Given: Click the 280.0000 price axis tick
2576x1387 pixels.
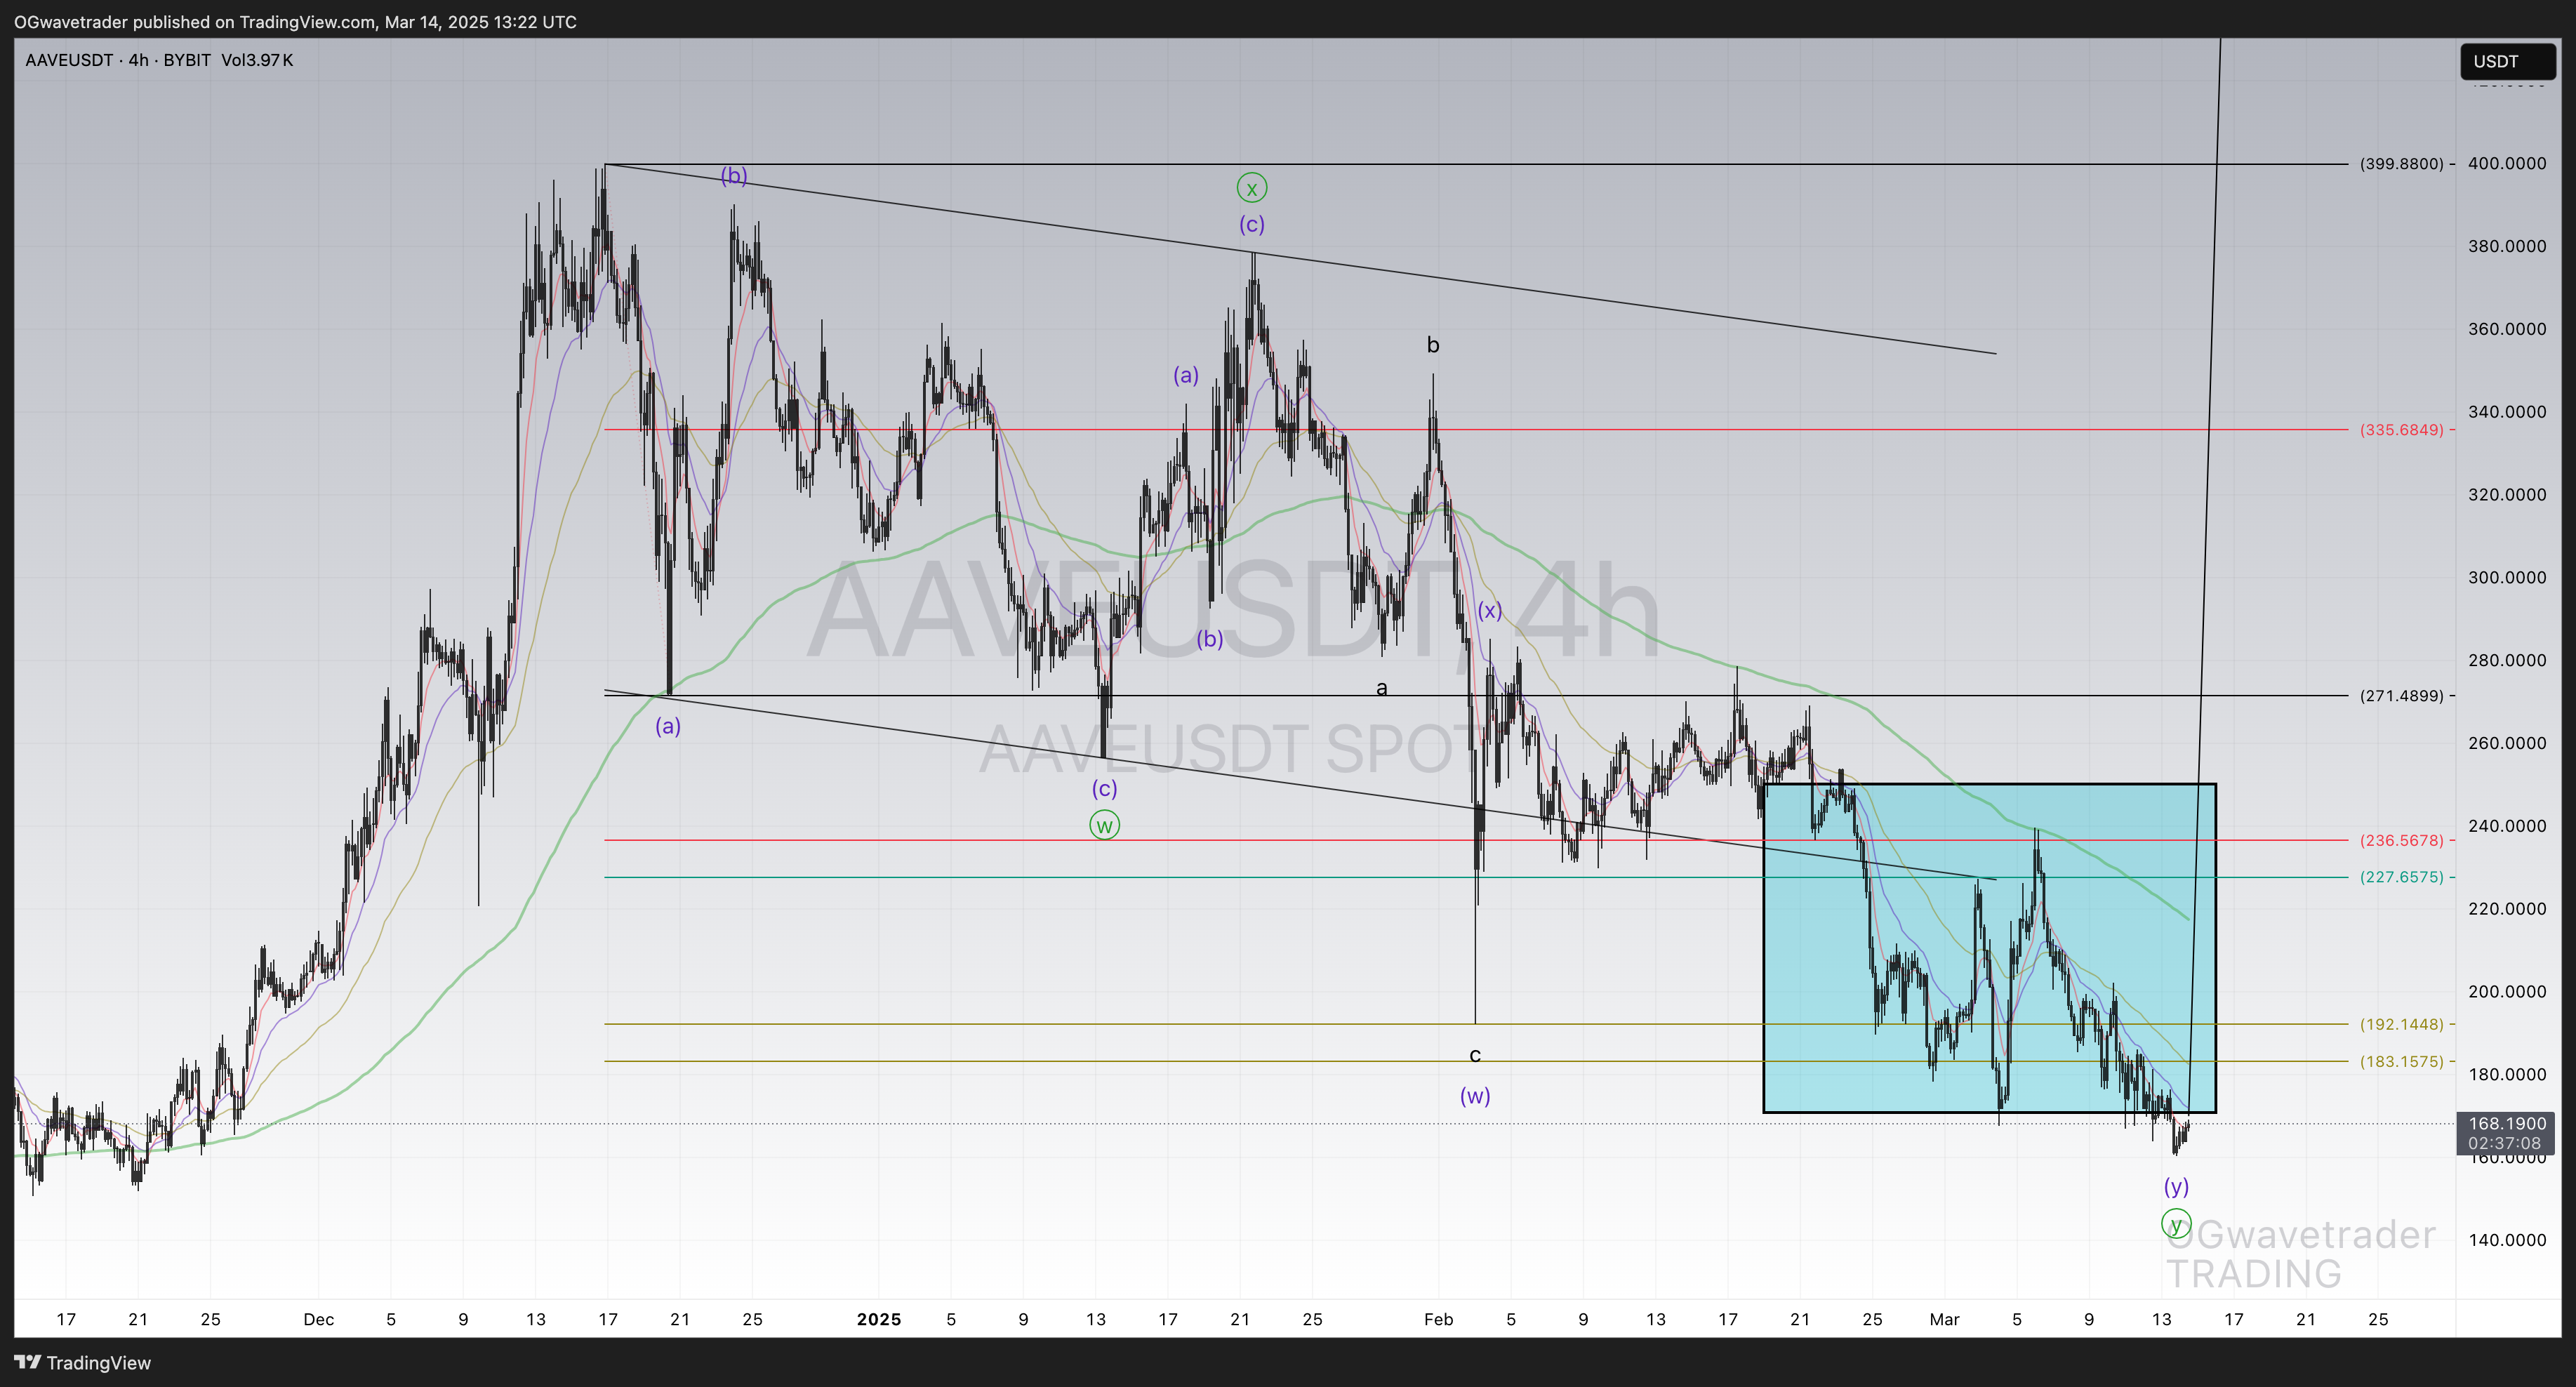Looking at the screenshot, I should click(x=2507, y=660).
